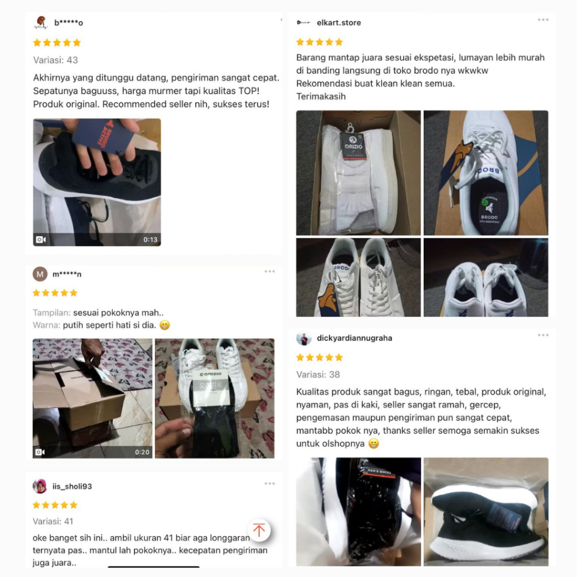Open more options for dickyardiannugraha review
This screenshot has width=577, height=577.
pos(543,335)
